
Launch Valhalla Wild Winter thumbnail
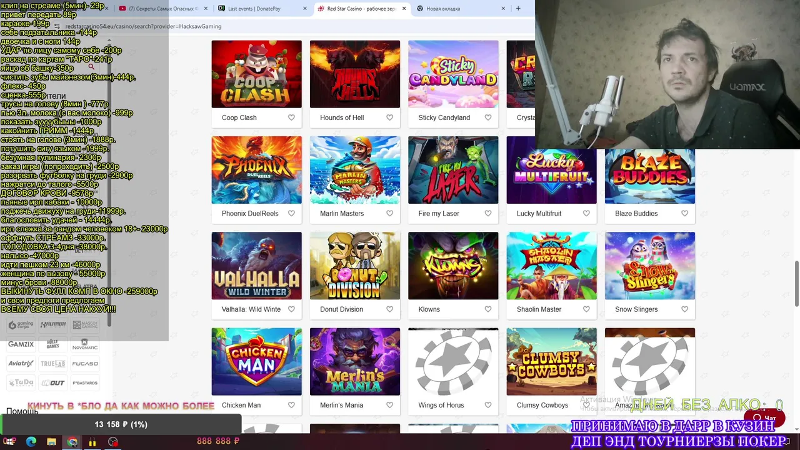[256, 266]
